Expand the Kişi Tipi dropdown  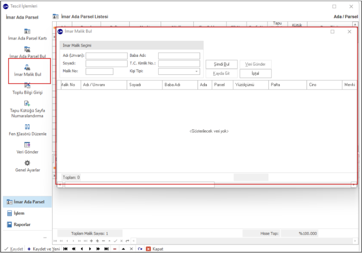[x=197, y=71]
